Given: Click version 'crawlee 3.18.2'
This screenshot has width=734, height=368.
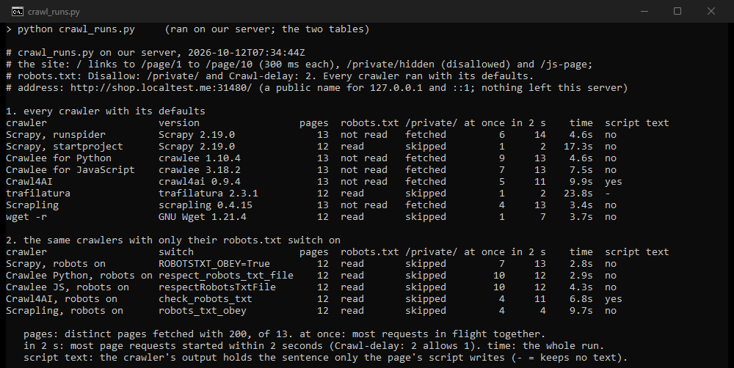Looking at the screenshot, I should coord(200,170).
